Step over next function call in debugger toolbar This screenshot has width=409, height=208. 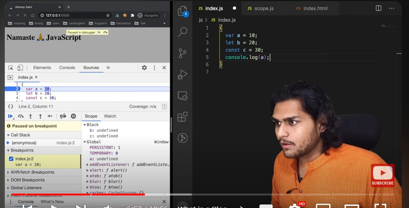pyautogui.click(x=21, y=116)
